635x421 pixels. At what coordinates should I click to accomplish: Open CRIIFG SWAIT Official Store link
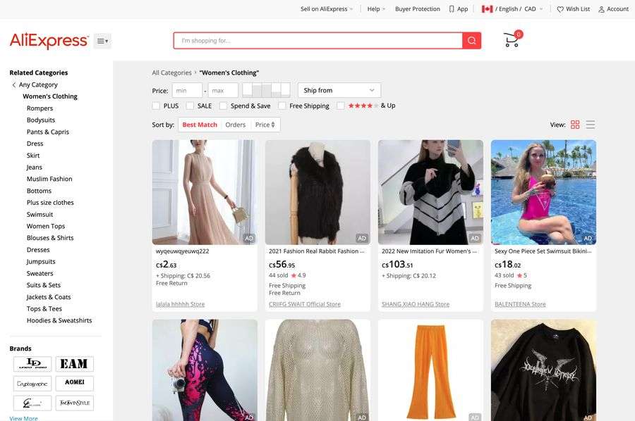click(x=305, y=304)
